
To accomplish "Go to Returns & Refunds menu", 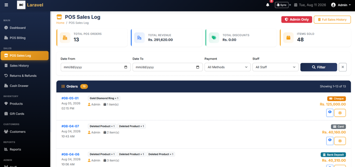I will (23, 76).
